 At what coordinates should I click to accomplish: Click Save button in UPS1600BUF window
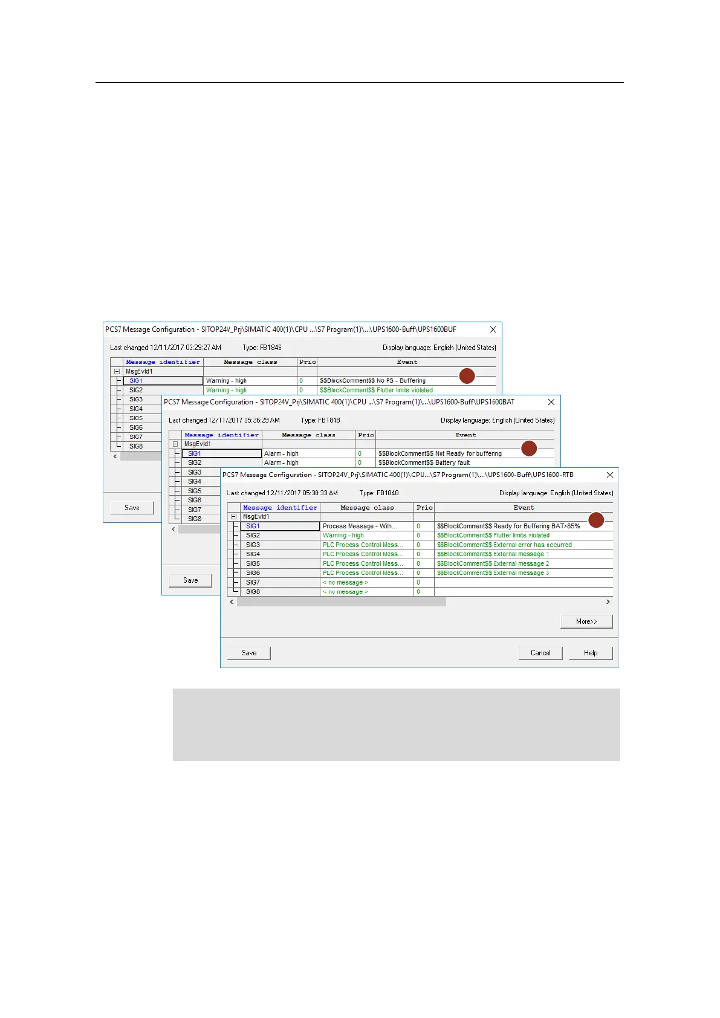point(132,508)
